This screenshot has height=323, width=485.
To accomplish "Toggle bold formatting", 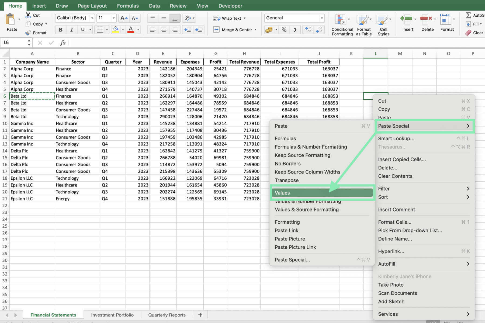I will (x=61, y=30).
